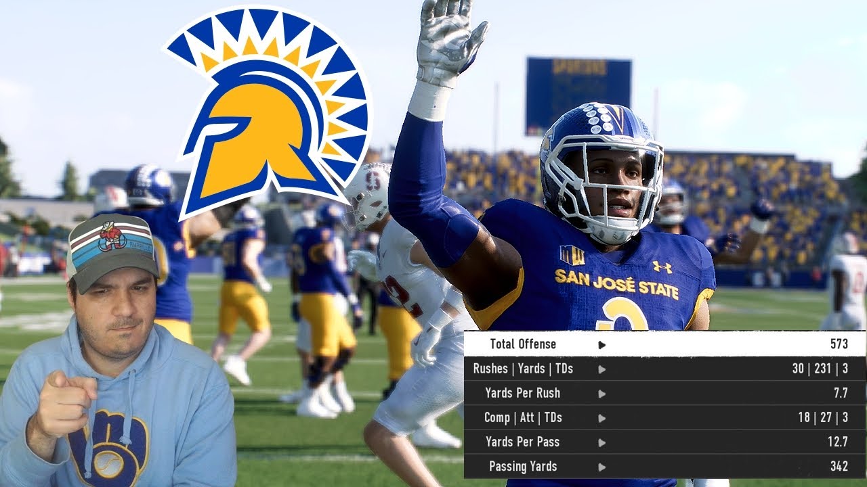Click the 342 passing yards value
Image resolution: width=867 pixels, height=487 pixels.
click(839, 466)
